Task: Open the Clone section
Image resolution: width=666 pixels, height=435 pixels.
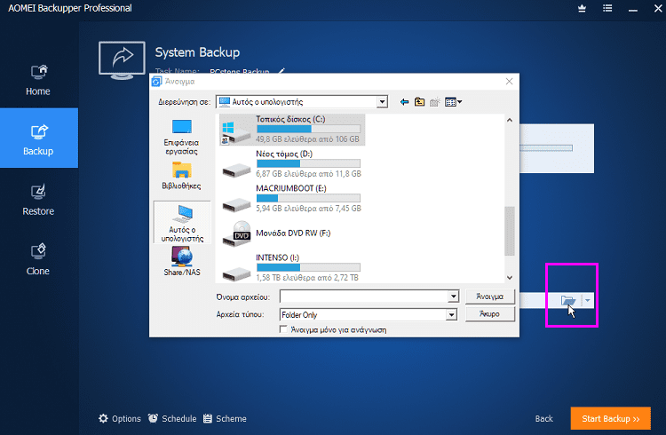Action: pyautogui.click(x=38, y=259)
